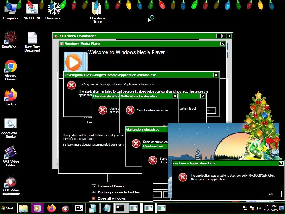Minimize the YTD Video Downloader window
Viewport: 285px width, 214px height.
(x=219, y=36)
